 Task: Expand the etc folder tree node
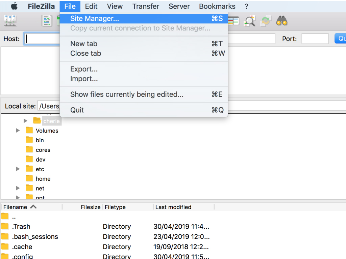tap(18, 169)
